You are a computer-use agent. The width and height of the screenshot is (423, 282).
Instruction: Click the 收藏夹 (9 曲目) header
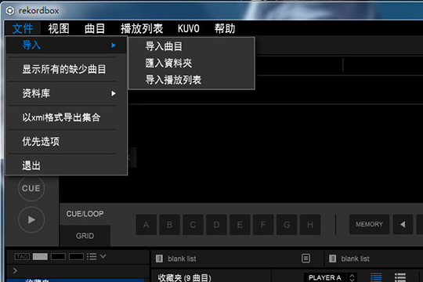click(x=185, y=277)
